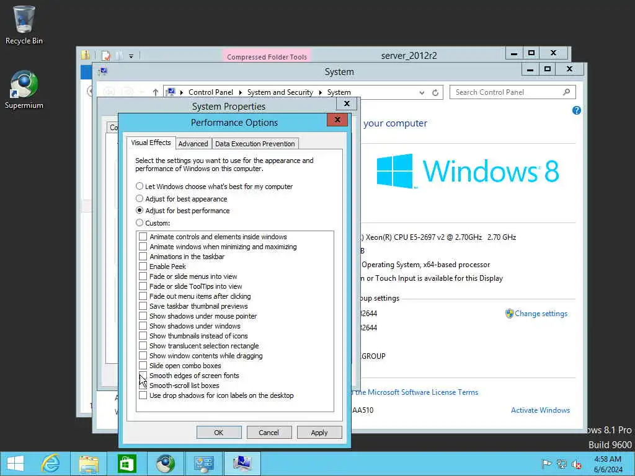Open the Windows Start button
The width and height of the screenshot is (635, 476).
(16, 464)
